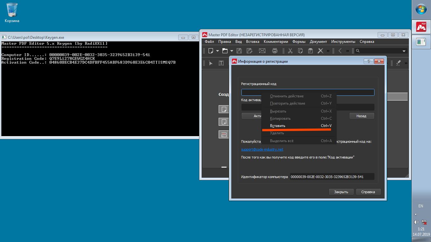Screen dimensions: 431x242
Task: Click the Регистрационный код input field
Action: click(308, 92)
